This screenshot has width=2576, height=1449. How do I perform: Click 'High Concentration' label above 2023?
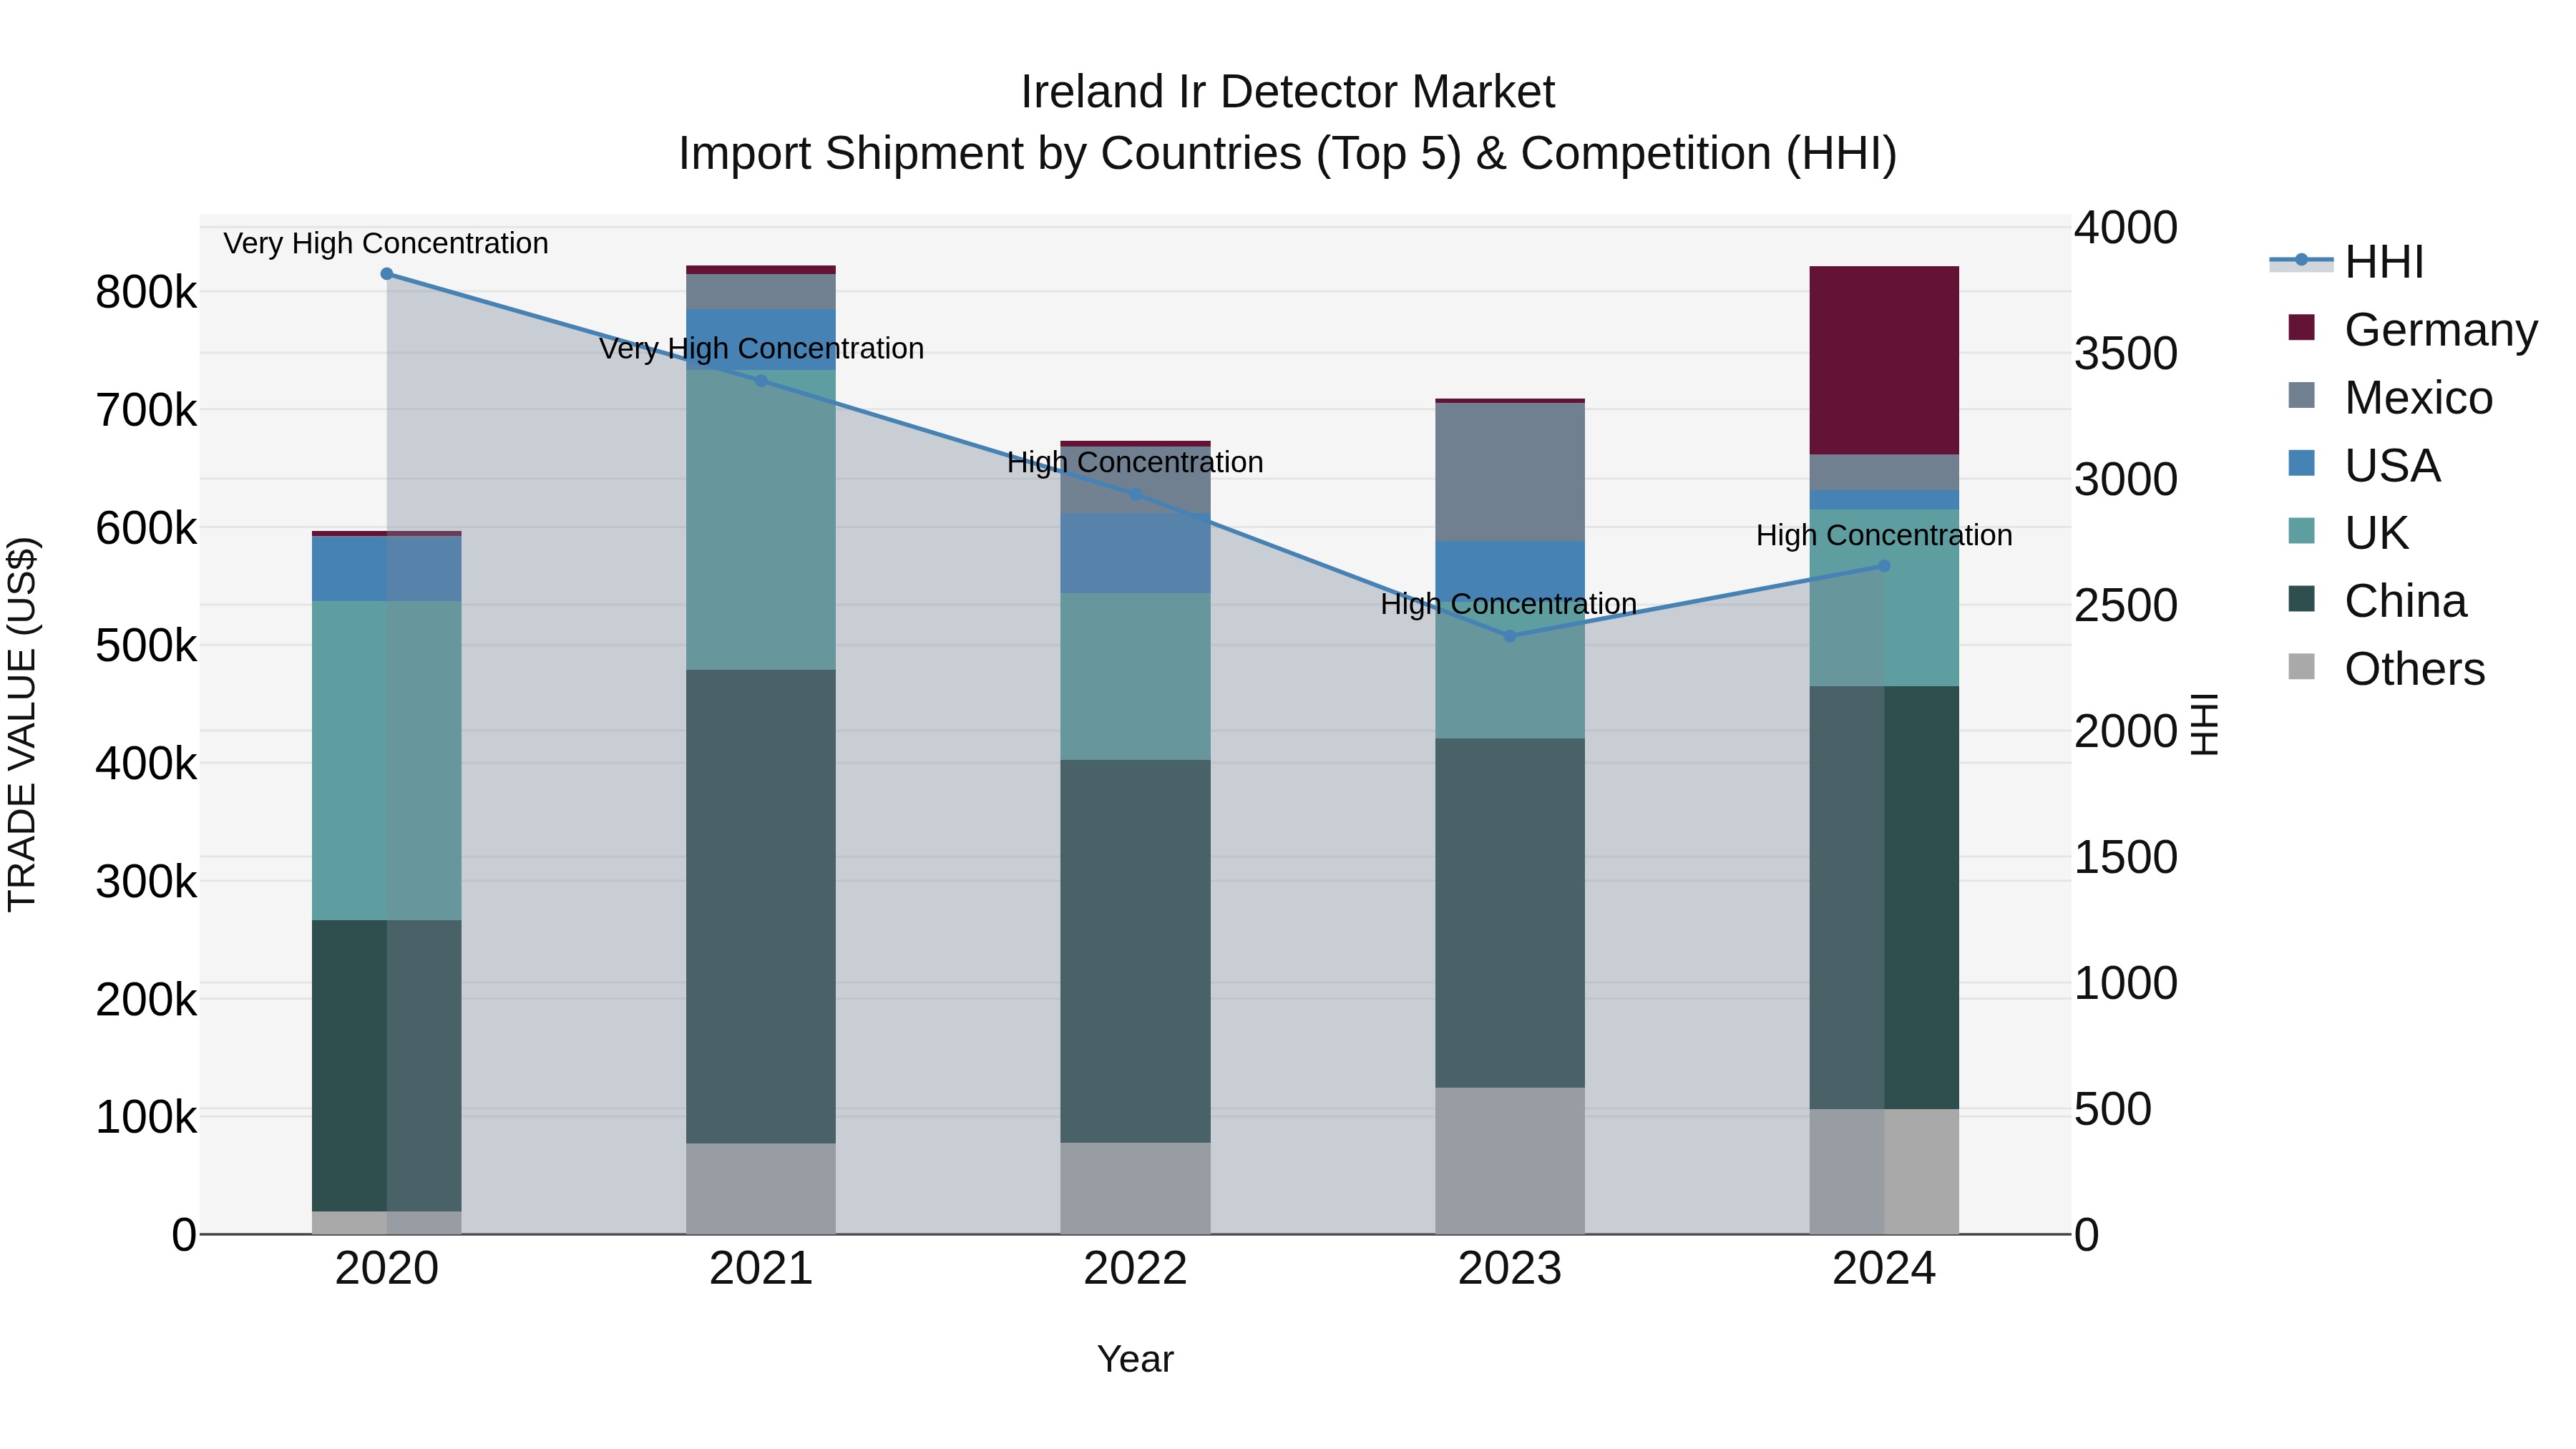pos(1509,605)
